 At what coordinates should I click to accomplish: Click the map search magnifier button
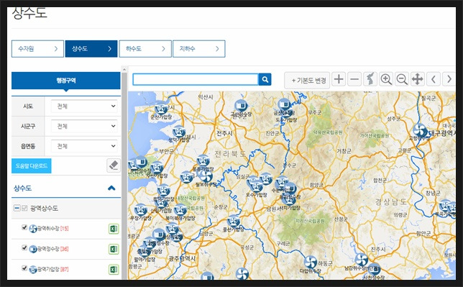click(x=265, y=79)
